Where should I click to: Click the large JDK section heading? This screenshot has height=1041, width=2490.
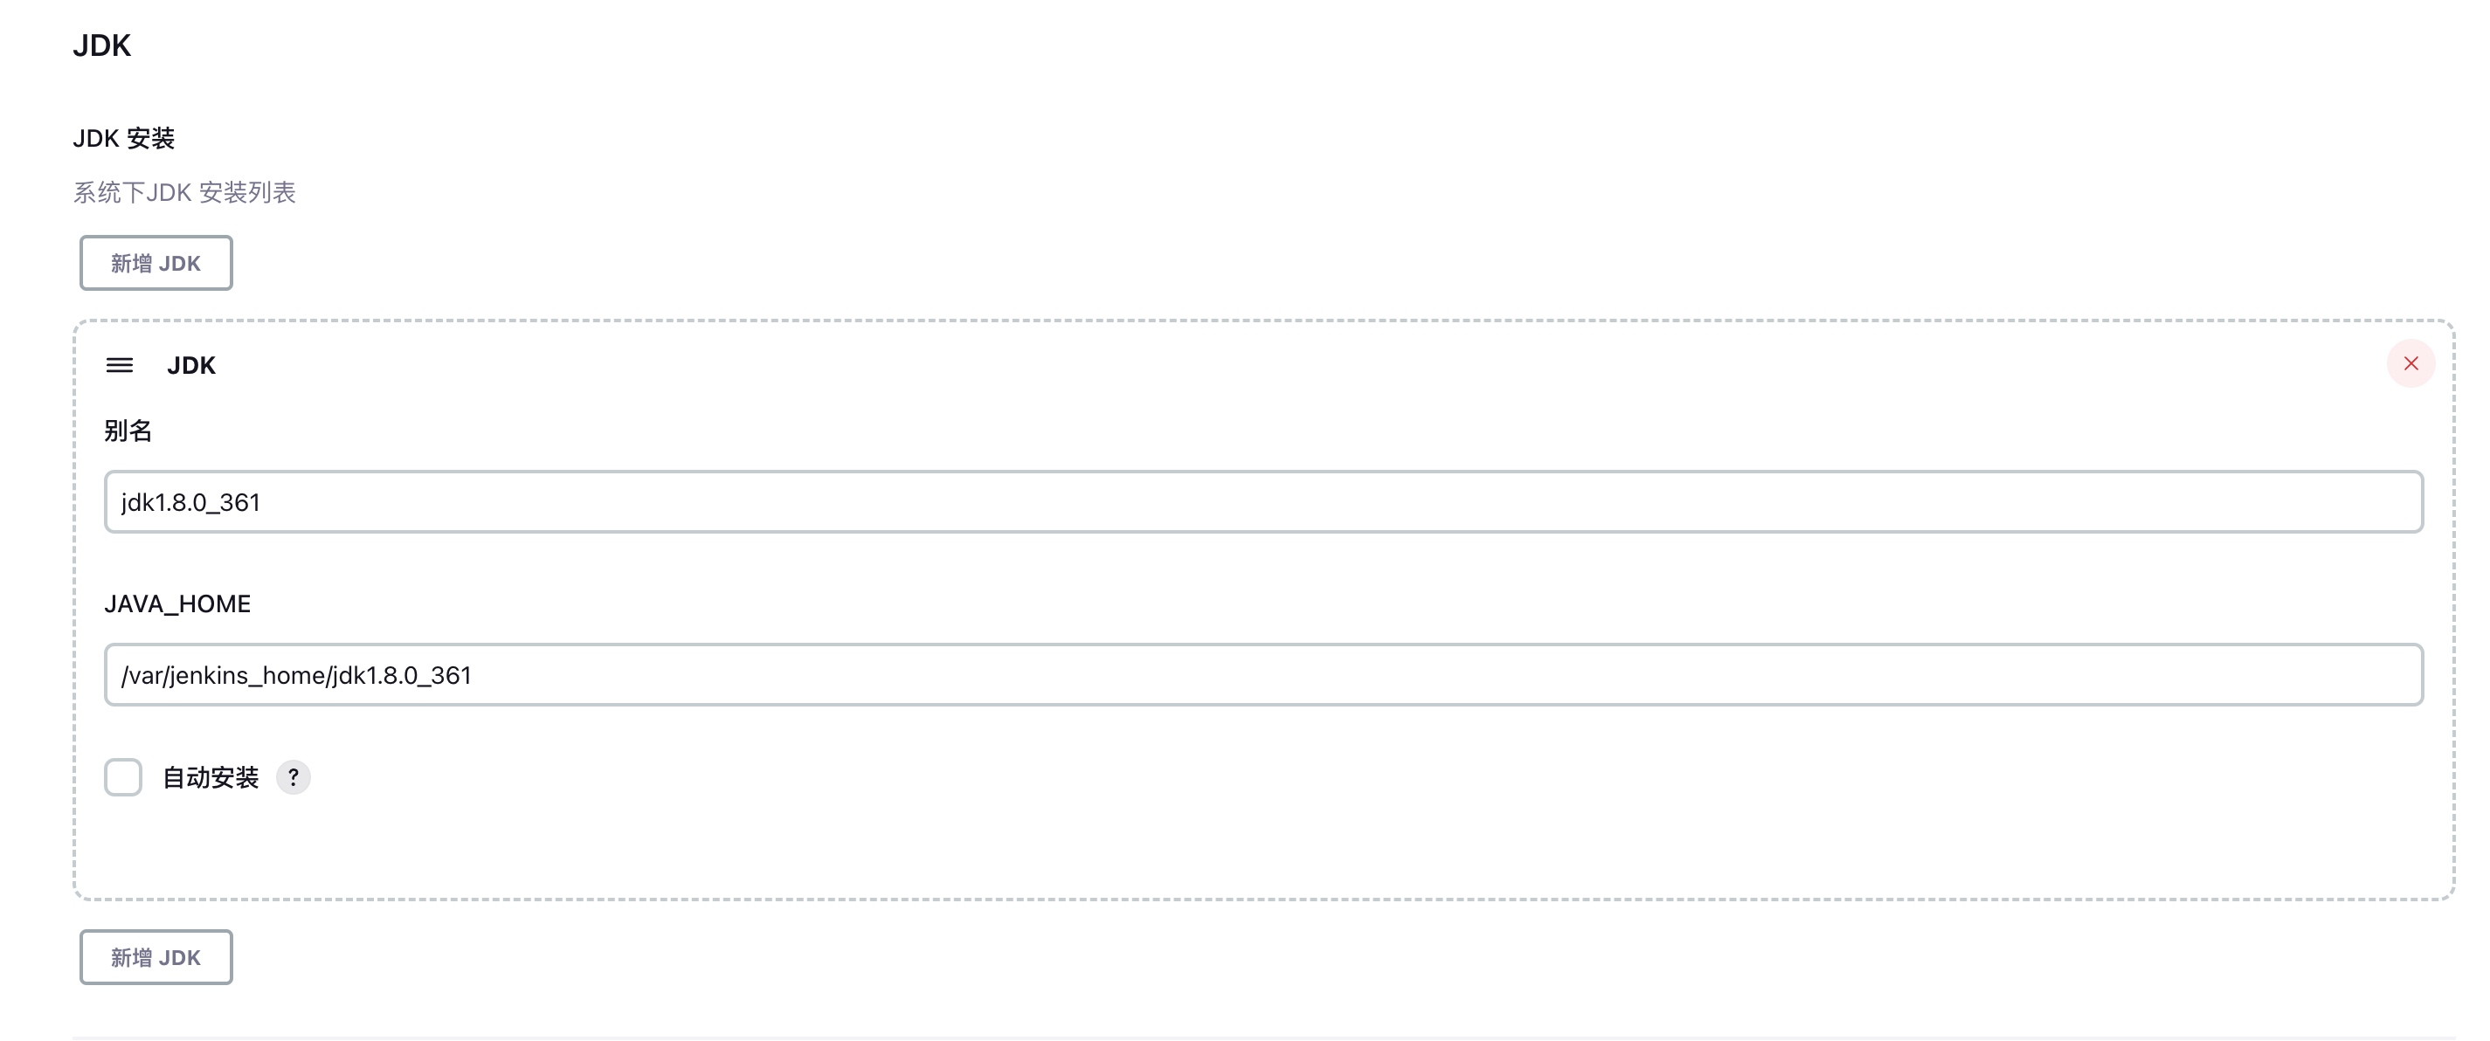coord(101,45)
